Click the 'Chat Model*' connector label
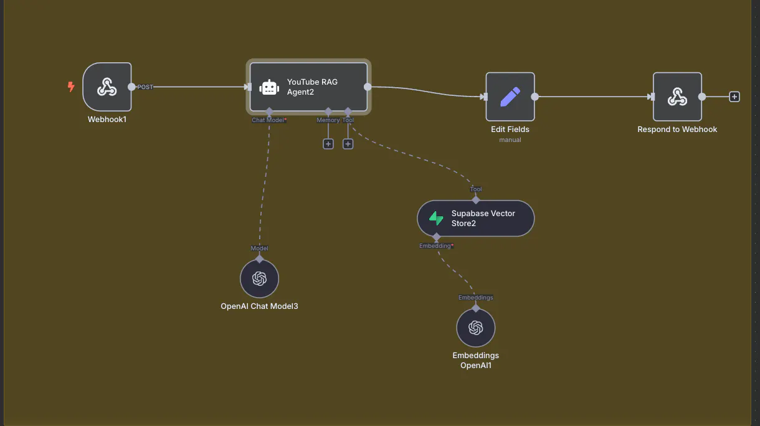760x426 pixels. pyautogui.click(x=269, y=120)
